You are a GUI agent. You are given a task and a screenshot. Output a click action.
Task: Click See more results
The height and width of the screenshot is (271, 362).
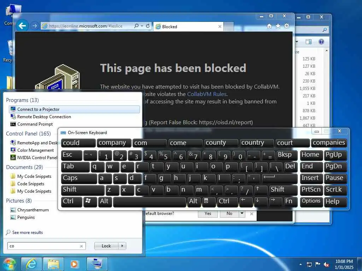pyautogui.click(x=24, y=232)
